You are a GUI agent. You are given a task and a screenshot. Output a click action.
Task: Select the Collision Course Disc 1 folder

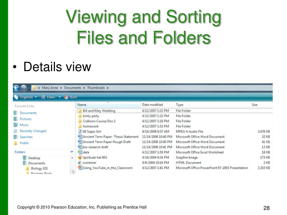tap(99, 121)
